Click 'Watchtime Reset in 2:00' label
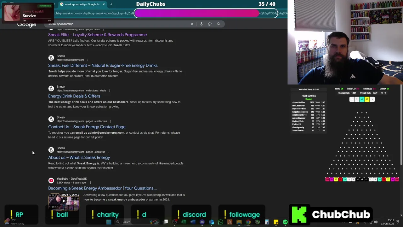Image resolution: width=403 pixels, height=227 pixels. pos(309,89)
